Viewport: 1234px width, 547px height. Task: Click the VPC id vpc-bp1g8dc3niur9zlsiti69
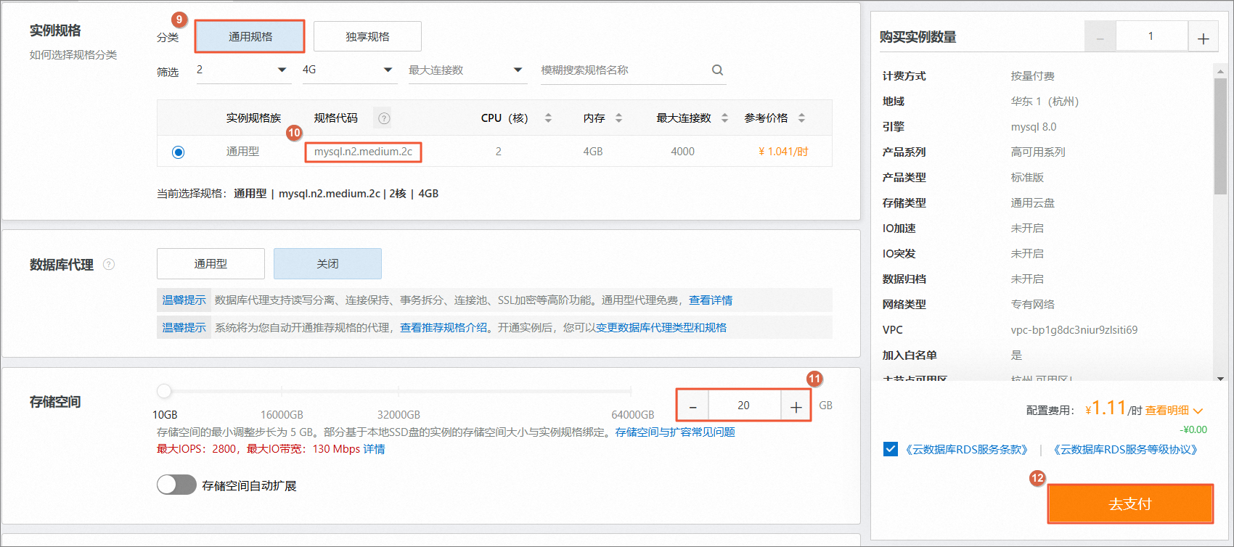pos(1074,330)
